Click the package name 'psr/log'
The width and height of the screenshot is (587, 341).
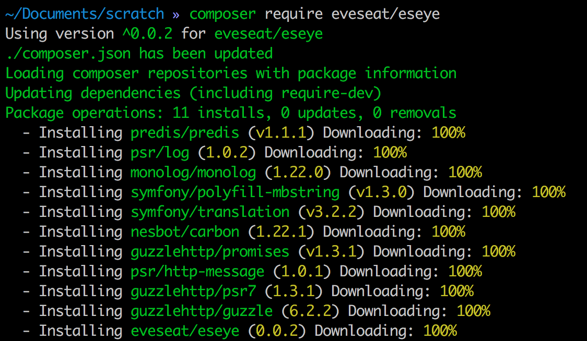coord(160,153)
